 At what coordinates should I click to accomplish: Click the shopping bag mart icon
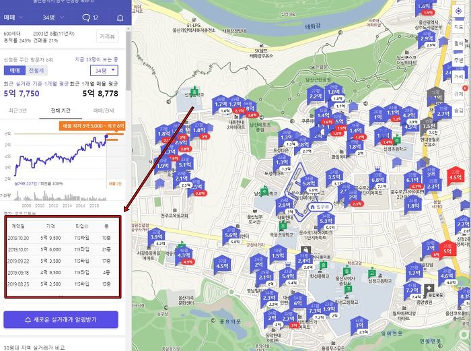pos(305,250)
